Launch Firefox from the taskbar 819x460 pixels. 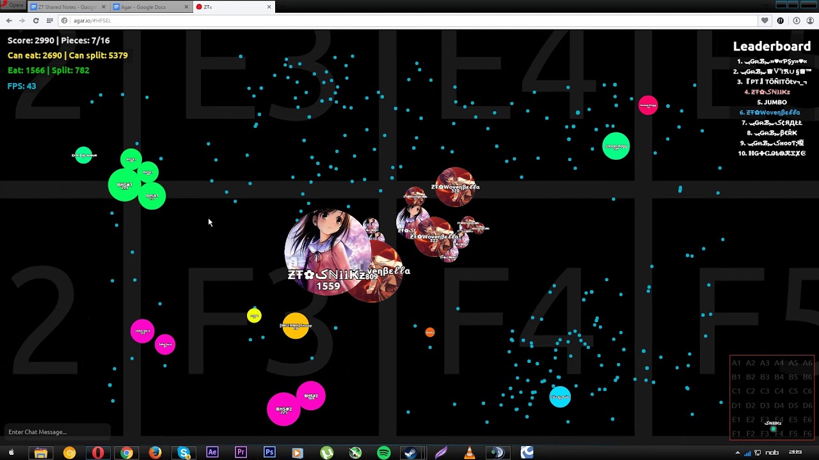coord(155,453)
